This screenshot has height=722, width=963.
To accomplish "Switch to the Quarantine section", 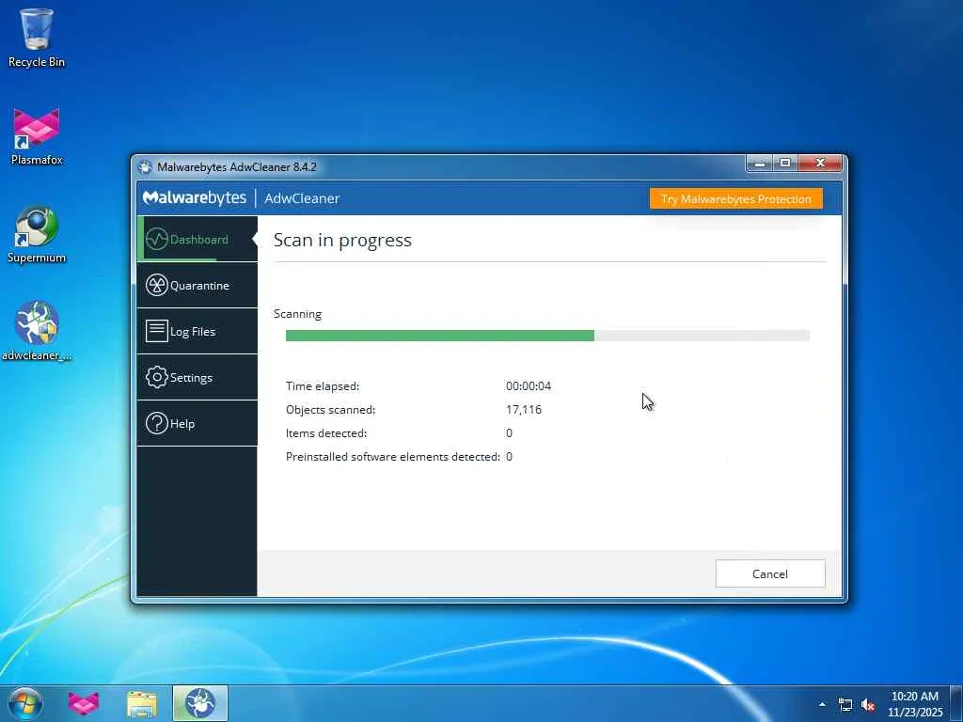I will click(197, 285).
